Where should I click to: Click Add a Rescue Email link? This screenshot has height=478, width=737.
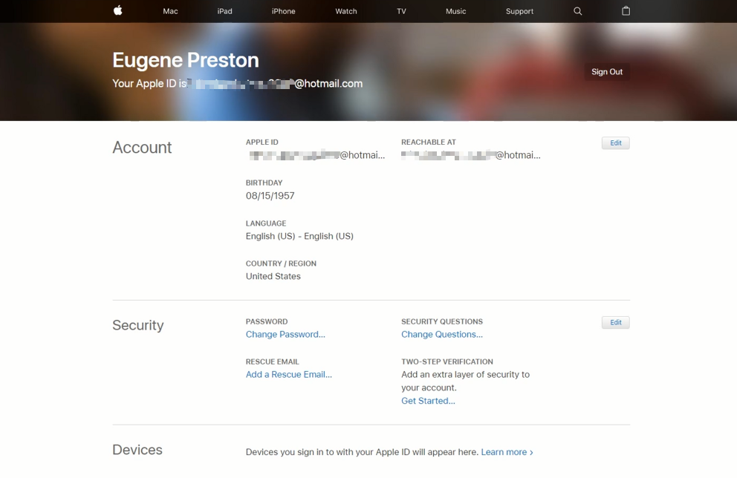click(x=288, y=375)
